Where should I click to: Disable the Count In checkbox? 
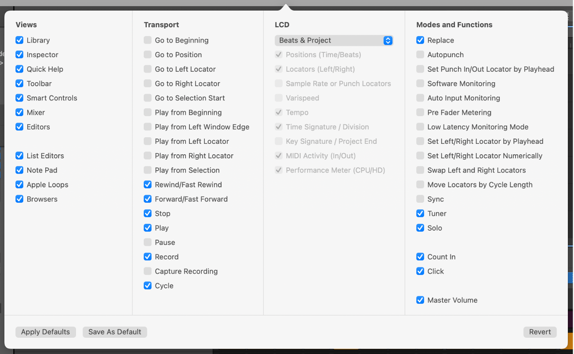[x=420, y=257]
